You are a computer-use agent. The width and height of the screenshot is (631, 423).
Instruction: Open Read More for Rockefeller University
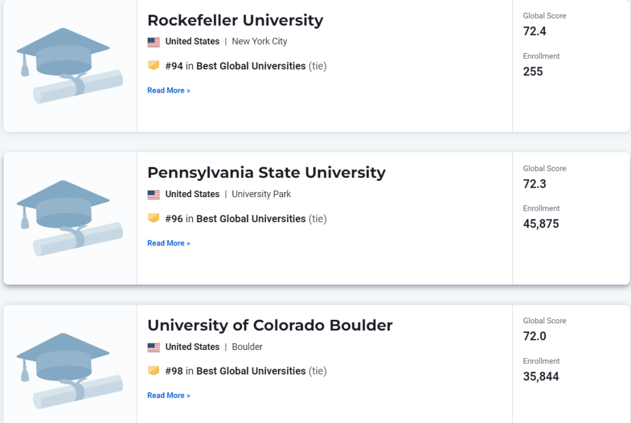tap(169, 90)
